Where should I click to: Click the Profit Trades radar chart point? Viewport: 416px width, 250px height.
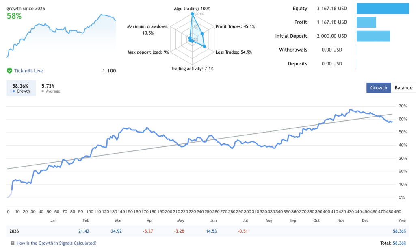202,34
